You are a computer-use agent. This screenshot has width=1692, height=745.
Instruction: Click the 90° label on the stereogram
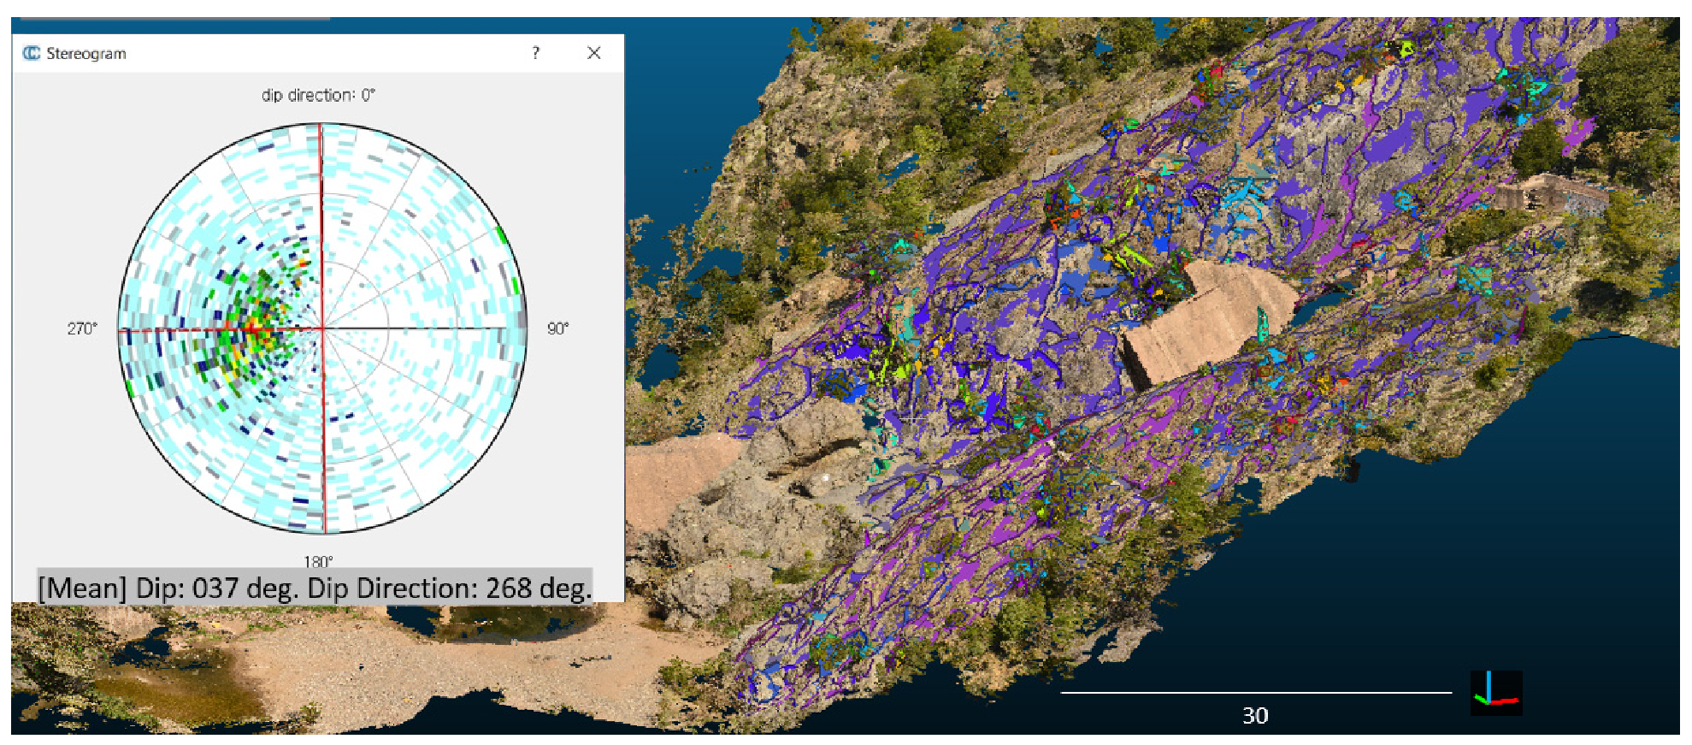pyautogui.click(x=557, y=328)
